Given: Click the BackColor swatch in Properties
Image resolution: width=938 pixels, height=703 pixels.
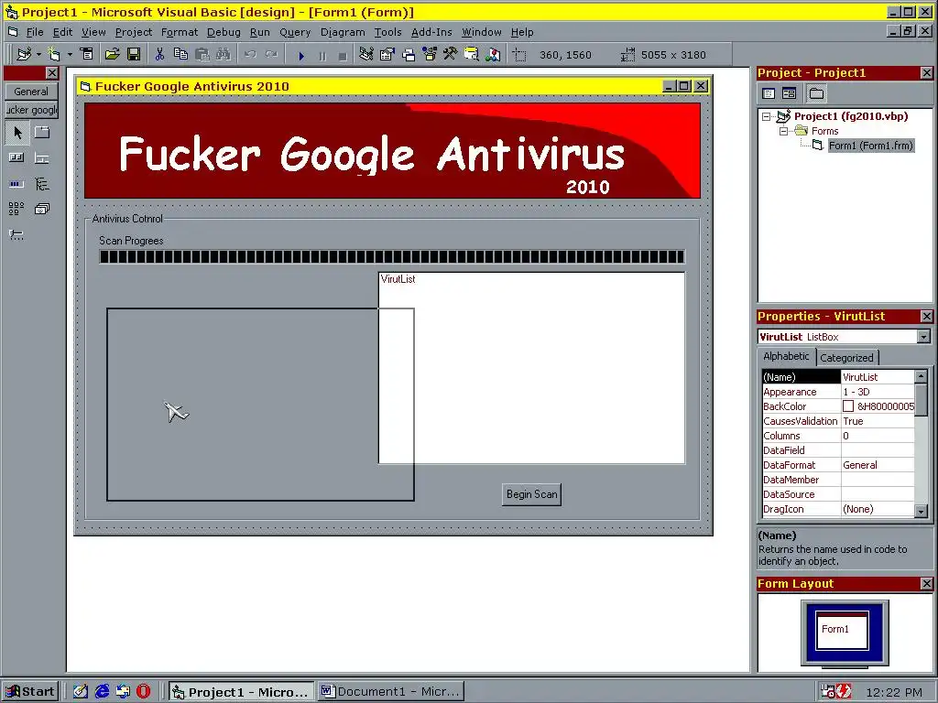Looking at the screenshot, I should coord(848,406).
